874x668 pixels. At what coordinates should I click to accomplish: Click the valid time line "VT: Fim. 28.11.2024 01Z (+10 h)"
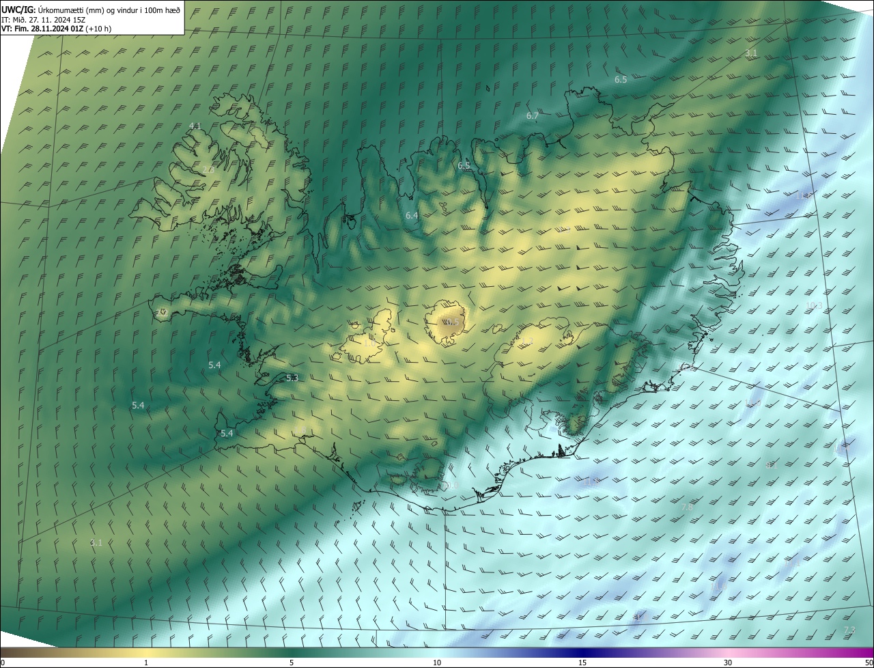pyautogui.click(x=56, y=29)
